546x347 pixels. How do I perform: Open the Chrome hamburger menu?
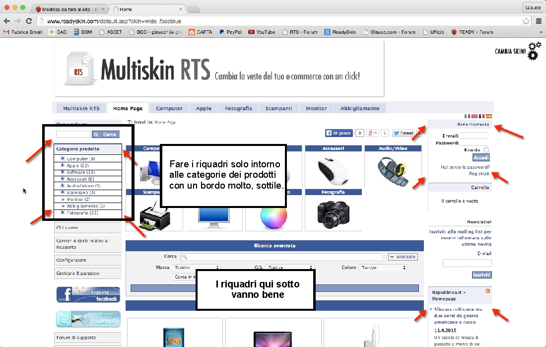point(539,21)
